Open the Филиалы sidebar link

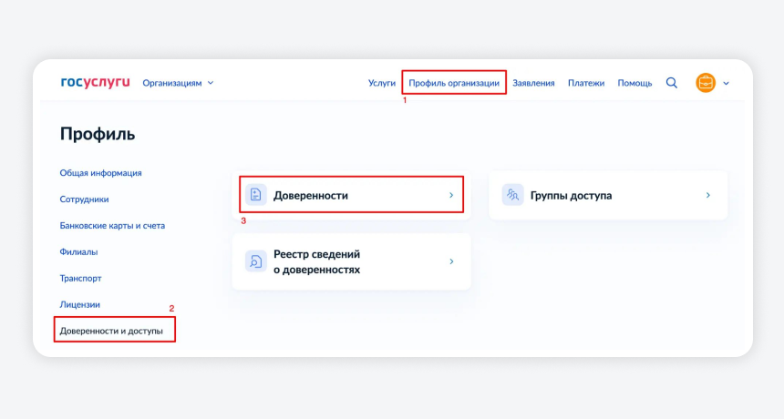click(x=78, y=251)
